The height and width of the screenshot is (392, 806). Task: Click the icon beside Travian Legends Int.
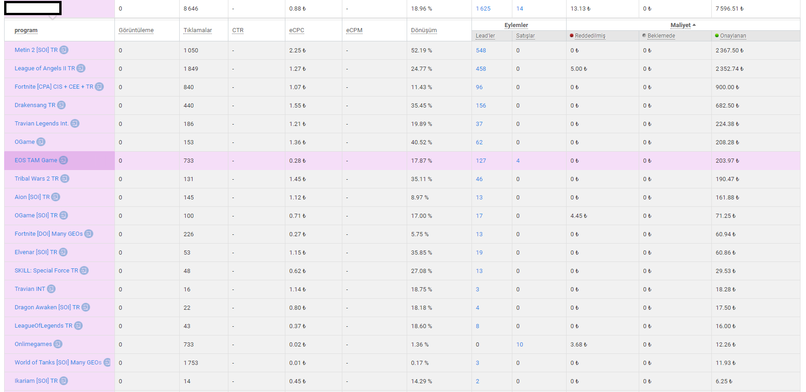pyautogui.click(x=75, y=124)
